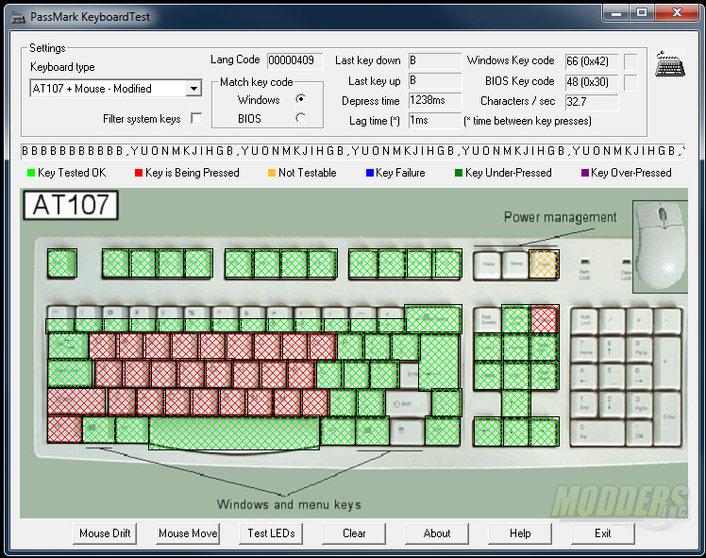Click the Windows Key code value 66 (0x42)
Screen dimensions: 706x558
click(x=592, y=61)
